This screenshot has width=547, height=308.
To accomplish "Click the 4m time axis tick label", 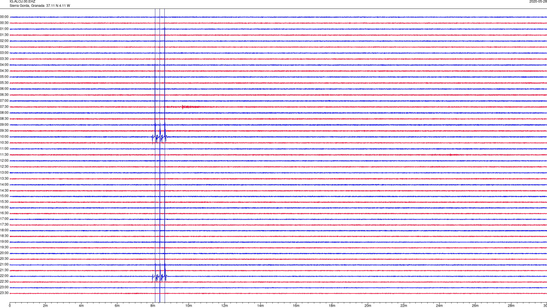I will (81, 306).
